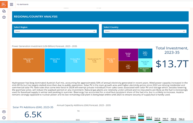Open the cloud dashboards sidebar icon

coord(4,11)
